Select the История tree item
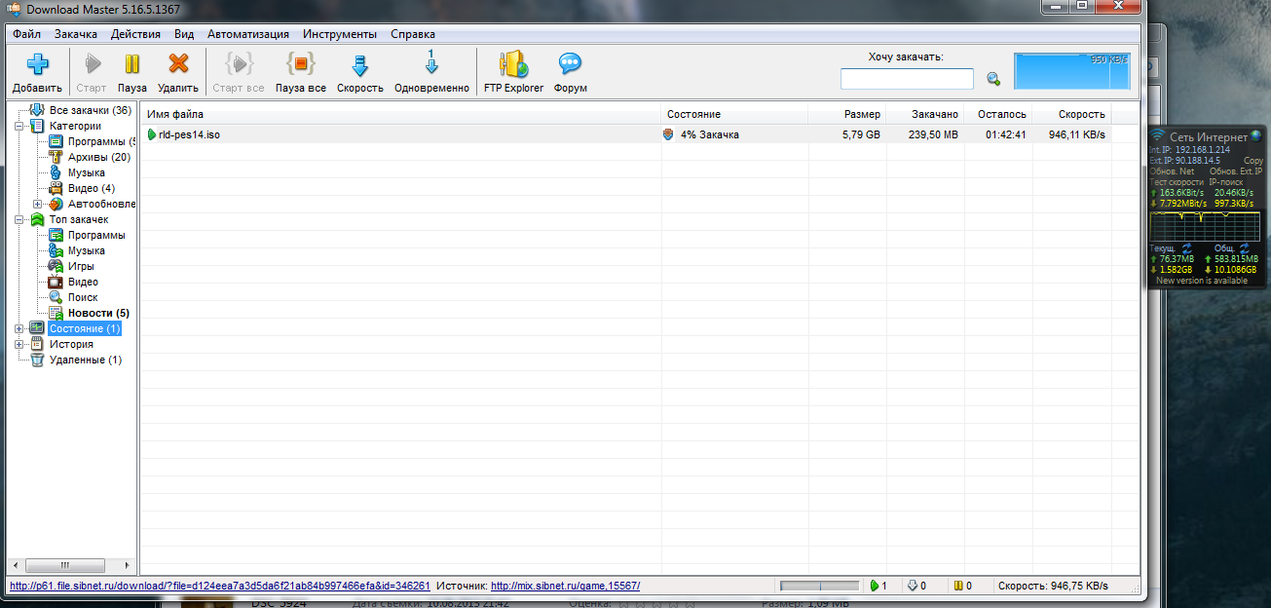The width and height of the screenshot is (1271, 608). [71, 344]
